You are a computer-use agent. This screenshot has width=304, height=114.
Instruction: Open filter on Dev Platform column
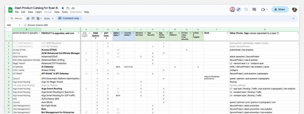179,33
